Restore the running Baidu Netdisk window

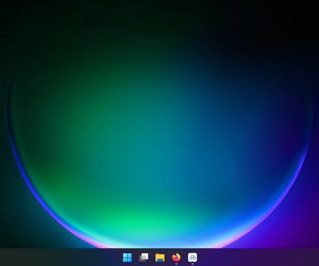point(192,257)
